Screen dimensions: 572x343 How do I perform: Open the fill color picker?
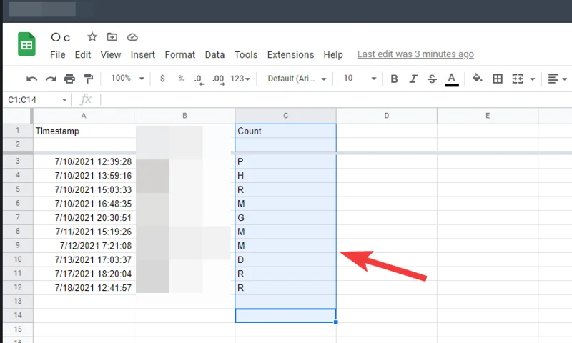(477, 79)
